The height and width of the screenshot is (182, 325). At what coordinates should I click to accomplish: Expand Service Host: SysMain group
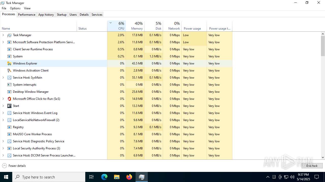point(3,78)
